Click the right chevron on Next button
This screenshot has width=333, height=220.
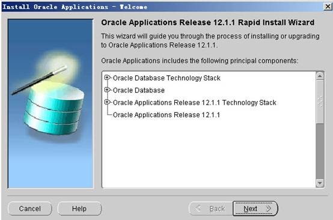point(269,209)
